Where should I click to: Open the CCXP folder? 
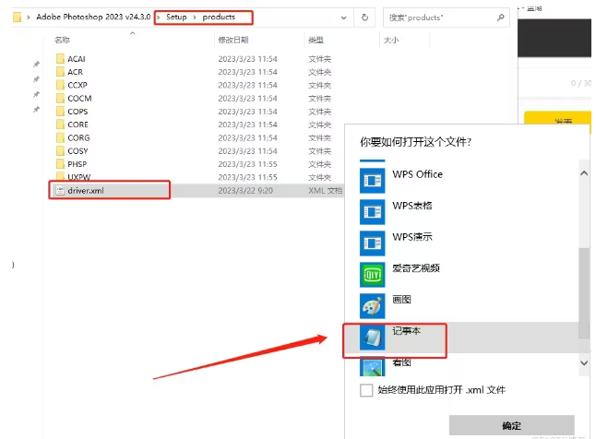click(77, 85)
